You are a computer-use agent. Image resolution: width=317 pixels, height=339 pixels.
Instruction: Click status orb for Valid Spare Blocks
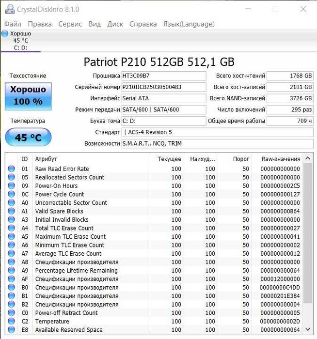[x=11, y=211]
